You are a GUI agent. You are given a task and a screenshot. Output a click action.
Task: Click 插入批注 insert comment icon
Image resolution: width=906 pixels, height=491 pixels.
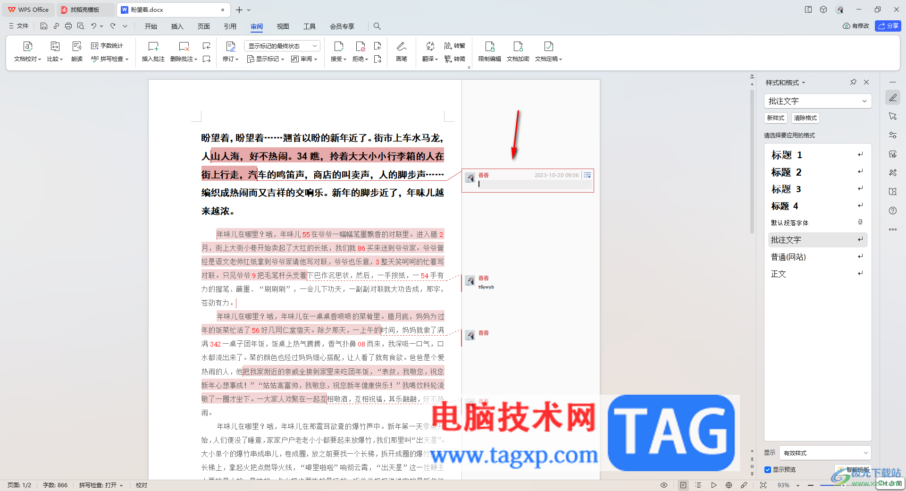153,46
